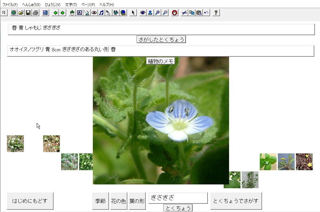
Task: Click the zoom in magnifier icon
Action: [x=157, y=13]
